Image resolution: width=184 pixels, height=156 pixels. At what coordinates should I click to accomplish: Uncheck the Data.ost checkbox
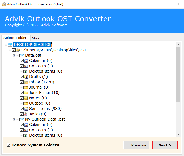(18, 55)
